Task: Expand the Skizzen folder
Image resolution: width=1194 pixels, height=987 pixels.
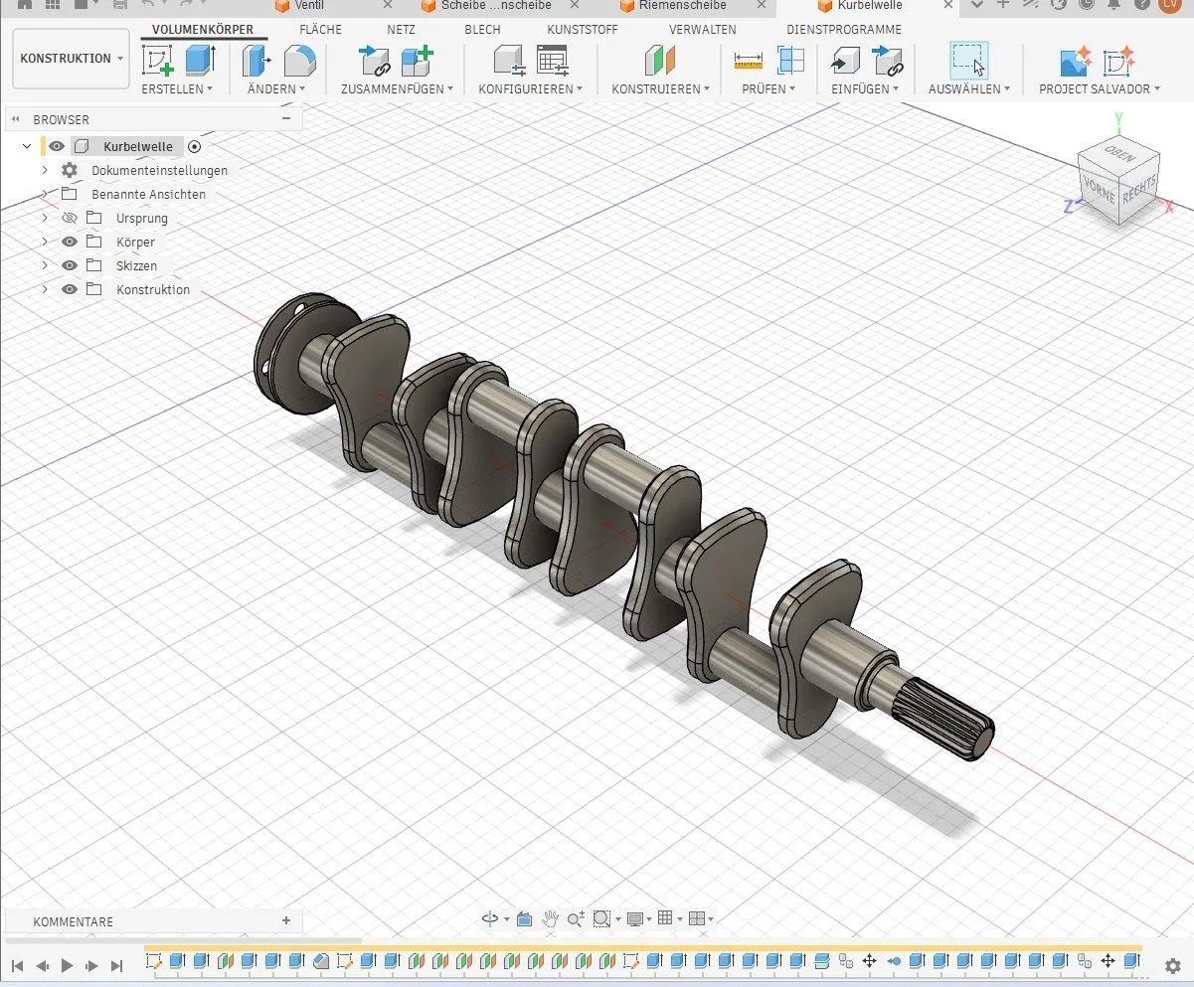Action: coord(44,265)
